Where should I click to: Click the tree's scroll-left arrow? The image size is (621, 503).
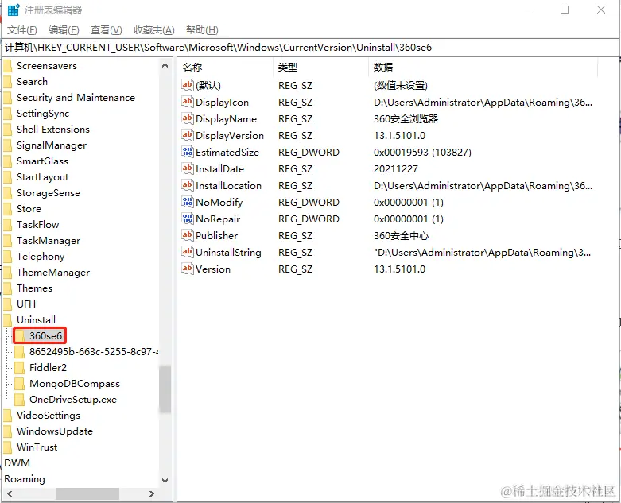[x=10, y=494]
